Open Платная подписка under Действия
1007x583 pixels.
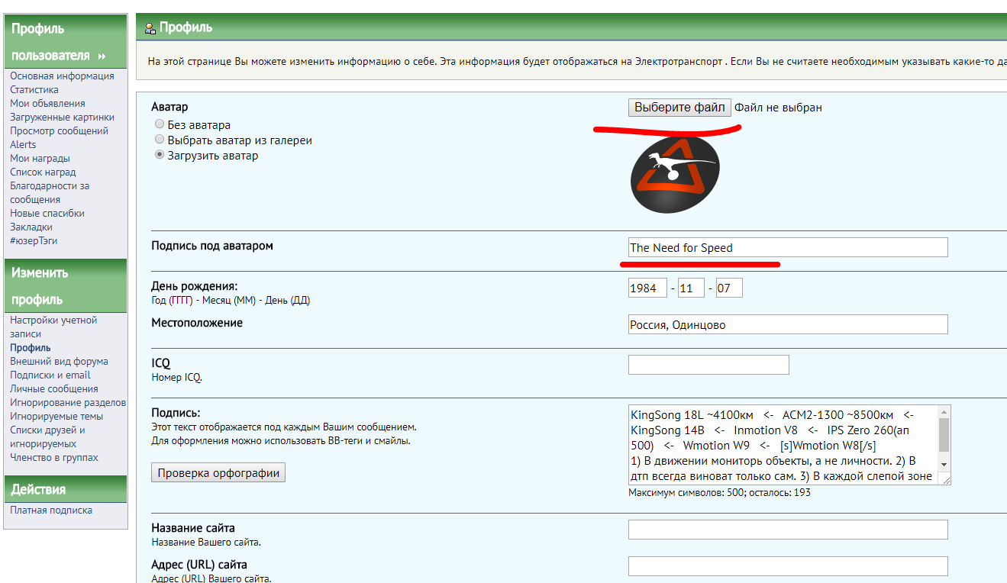pos(51,510)
